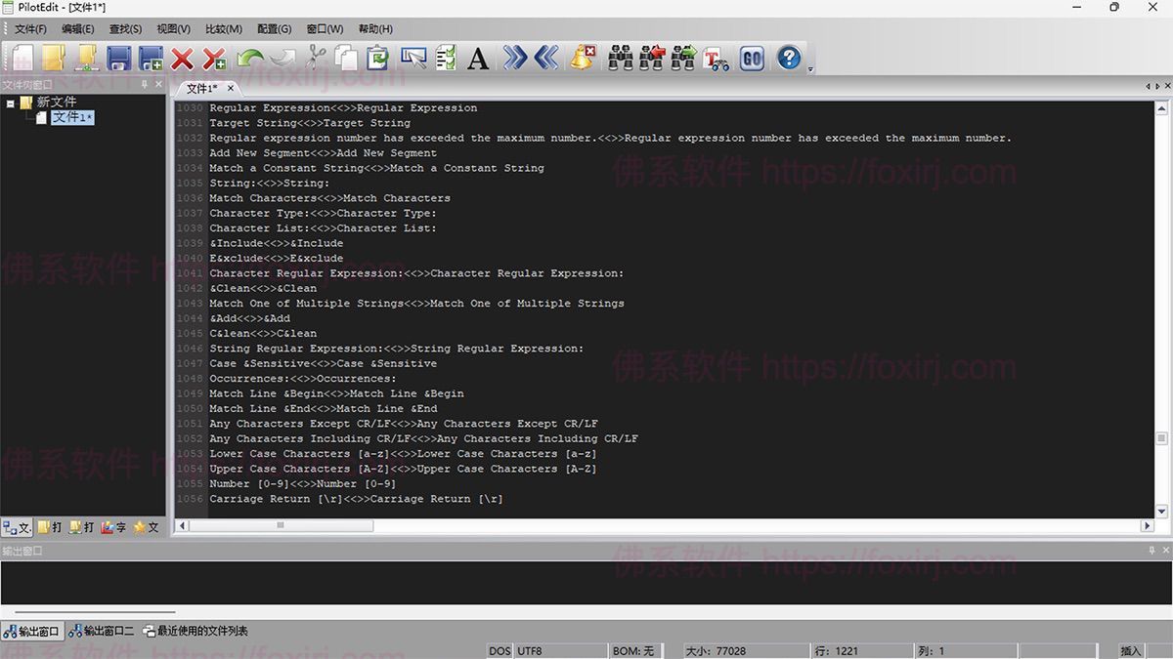Screen dimensions: 1173x659
Task: Open Help via the blue question mark icon
Action: click(789, 59)
